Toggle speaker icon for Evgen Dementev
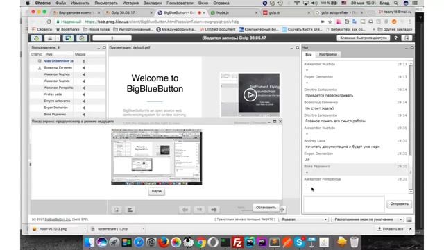Image resolution: width=444 pixels, height=250 pixels. pos(84,108)
